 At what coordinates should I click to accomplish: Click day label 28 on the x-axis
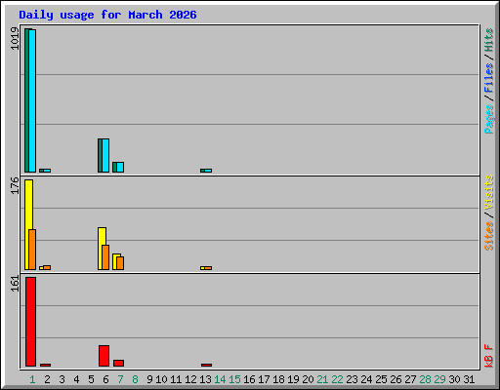[425, 379]
